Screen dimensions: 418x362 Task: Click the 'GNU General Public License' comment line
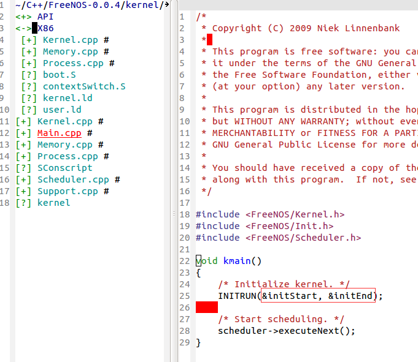[309, 145]
